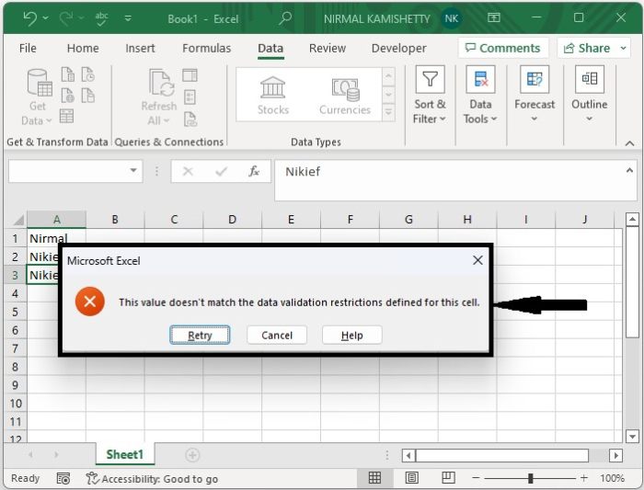Click the spelling check abc icon
The image size is (644, 490).
click(101, 18)
